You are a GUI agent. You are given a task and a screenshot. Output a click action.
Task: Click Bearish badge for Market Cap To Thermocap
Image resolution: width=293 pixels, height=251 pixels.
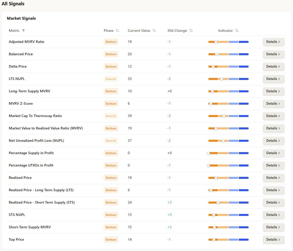pos(111,116)
